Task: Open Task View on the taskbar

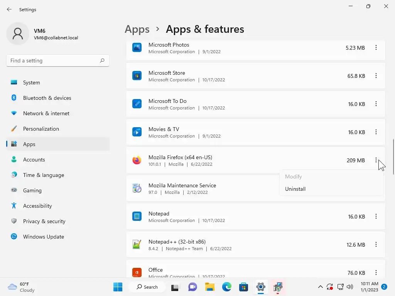Action: click(x=175, y=287)
